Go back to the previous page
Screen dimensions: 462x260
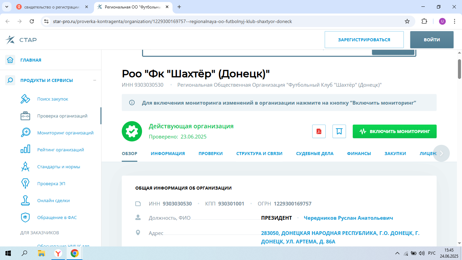tap(7, 21)
